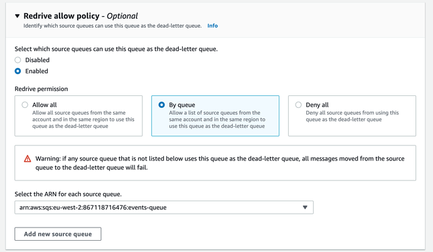
Task: Click the Allow all option title
Action: [45, 105]
